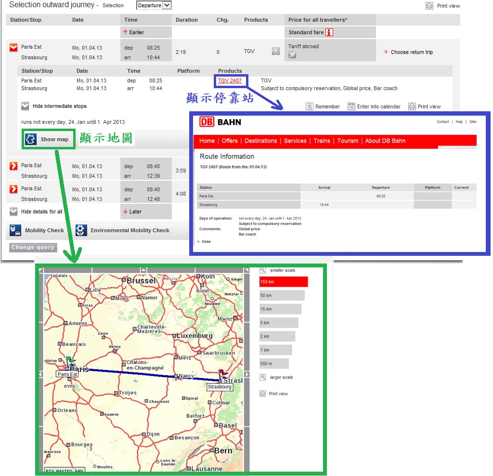This screenshot has width=493, height=476.
Task: Open the Tourism menu item
Action: tap(348, 141)
